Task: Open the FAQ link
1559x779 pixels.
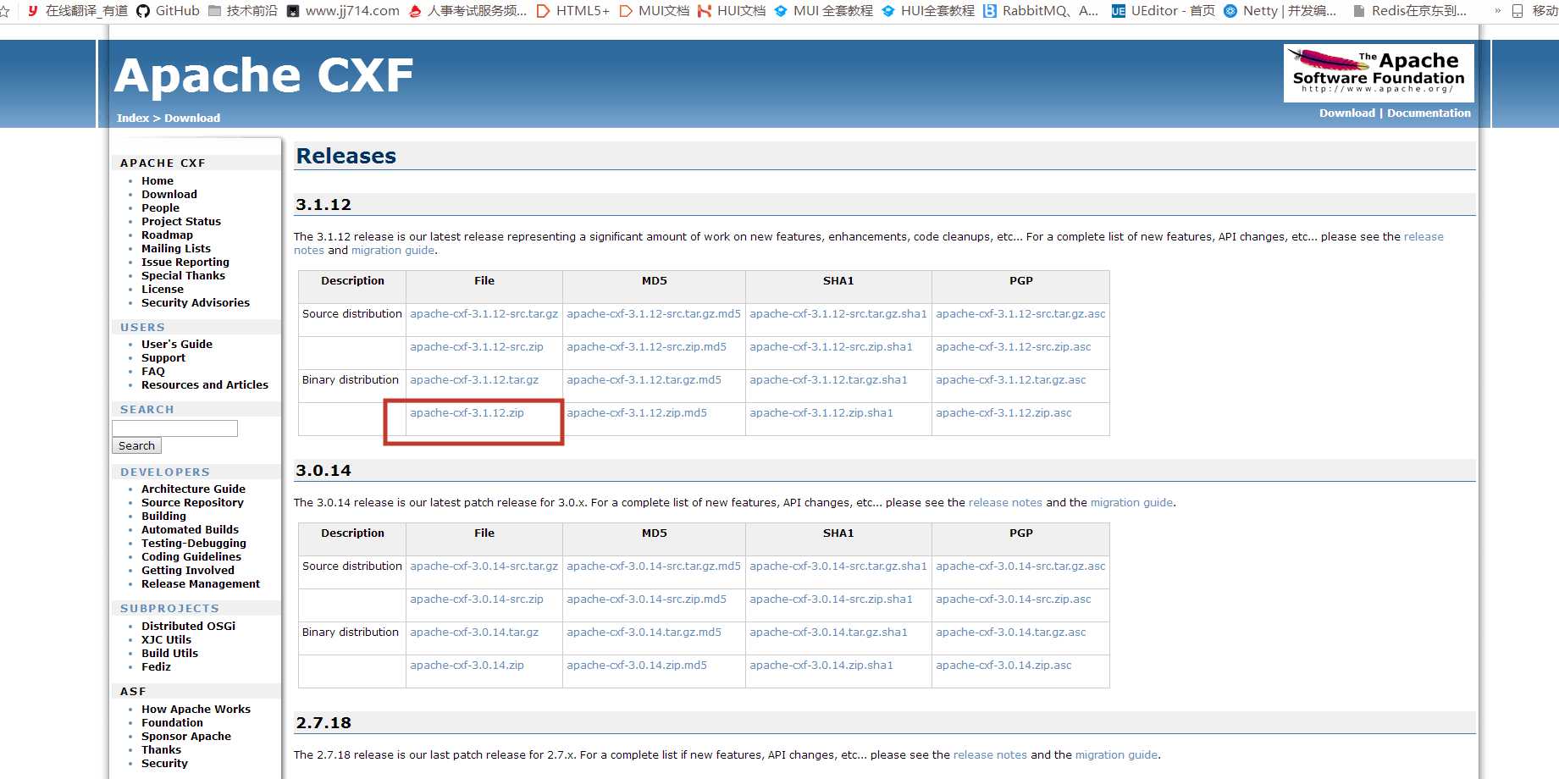Action: 153,371
